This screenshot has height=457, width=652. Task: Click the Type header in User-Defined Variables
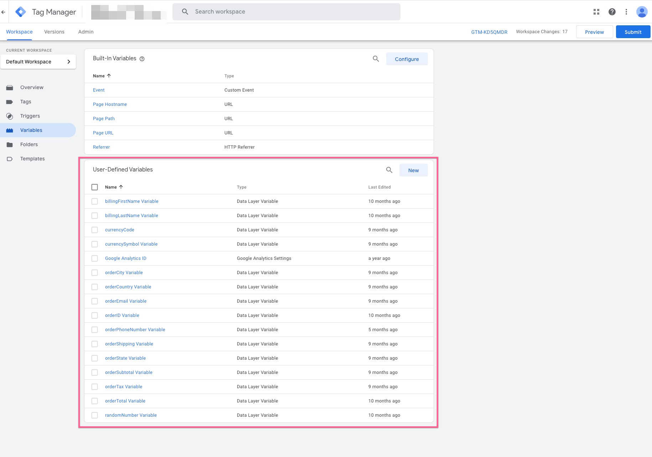tap(242, 187)
